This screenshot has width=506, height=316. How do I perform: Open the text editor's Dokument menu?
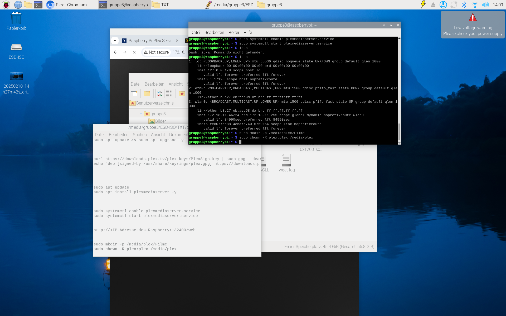point(179,135)
